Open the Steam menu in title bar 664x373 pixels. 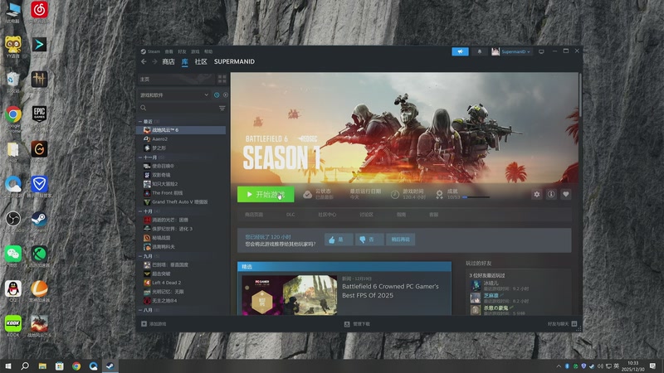151,51
